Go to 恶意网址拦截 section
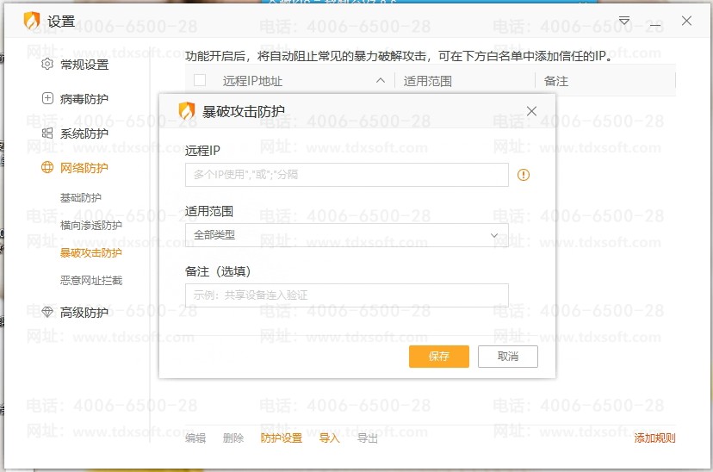 [x=90, y=281]
